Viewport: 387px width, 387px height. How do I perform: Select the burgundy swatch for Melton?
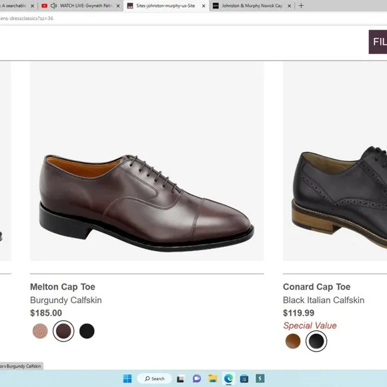tap(63, 331)
